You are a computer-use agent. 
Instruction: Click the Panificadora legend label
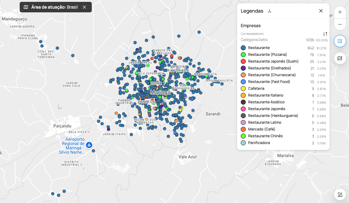(x=259, y=143)
